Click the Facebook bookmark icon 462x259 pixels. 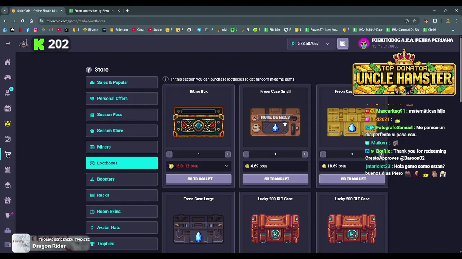pyautogui.click(x=28, y=30)
